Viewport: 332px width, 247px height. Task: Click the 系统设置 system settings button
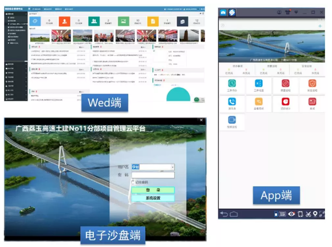tap(153, 198)
